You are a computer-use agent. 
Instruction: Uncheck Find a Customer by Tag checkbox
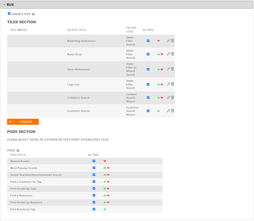coord(94,182)
